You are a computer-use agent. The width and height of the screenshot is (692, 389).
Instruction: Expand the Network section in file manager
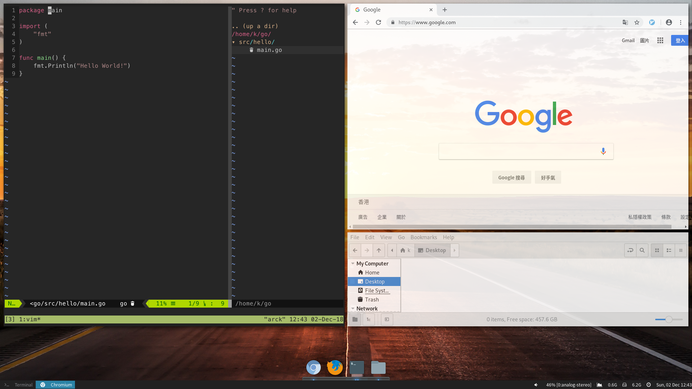coord(354,308)
